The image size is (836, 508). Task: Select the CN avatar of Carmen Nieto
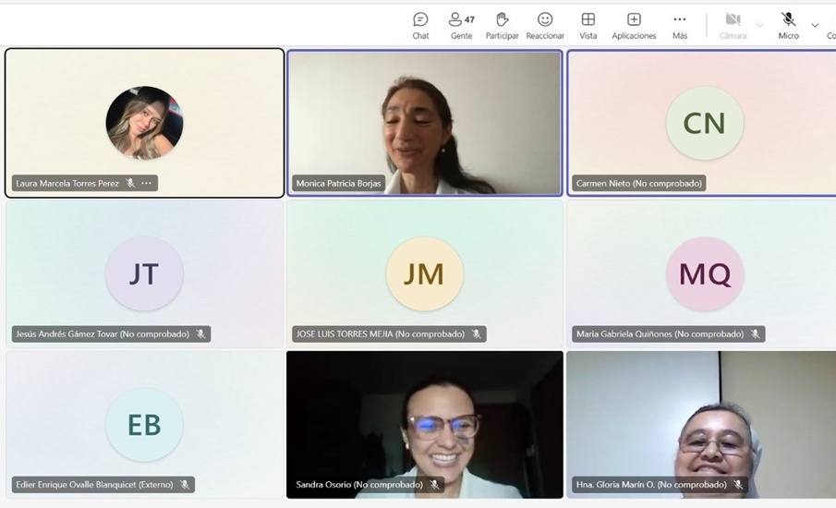[x=704, y=123]
